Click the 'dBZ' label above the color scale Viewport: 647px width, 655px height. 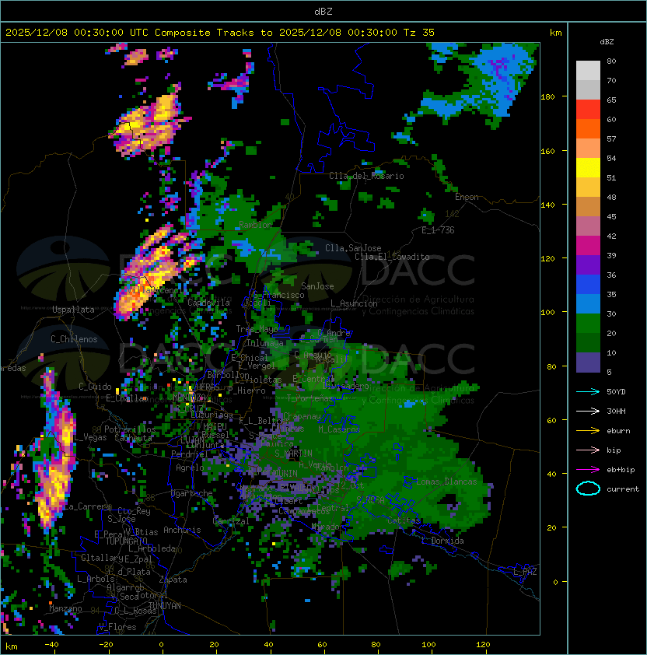tap(607, 42)
